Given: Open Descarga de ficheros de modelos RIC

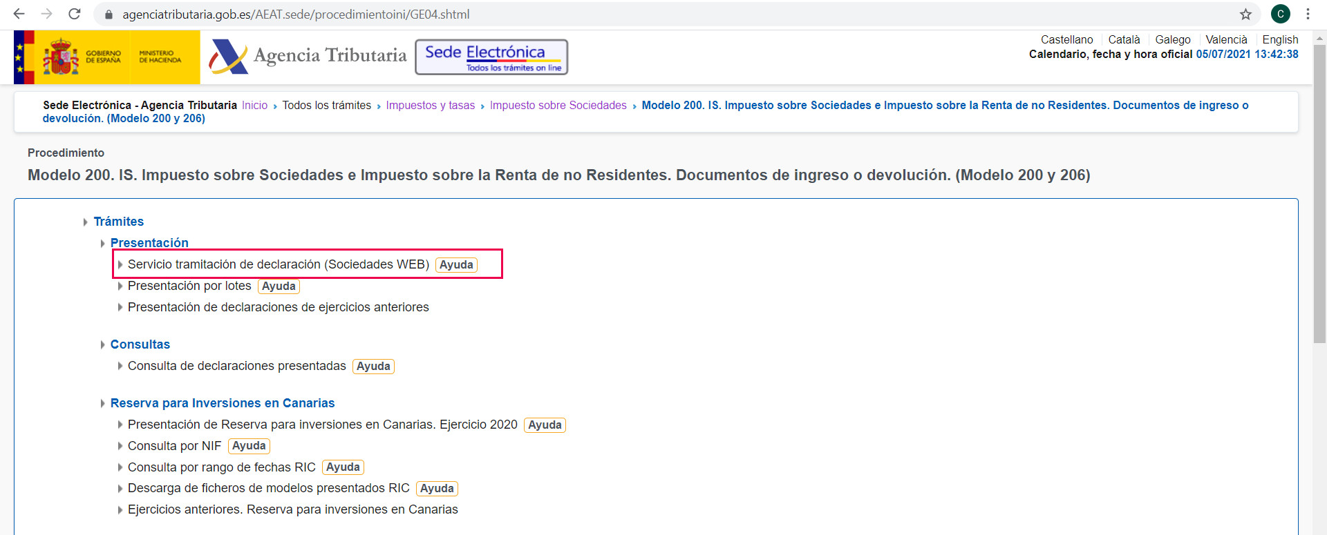Looking at the screenshot, I should coord(268,488).
